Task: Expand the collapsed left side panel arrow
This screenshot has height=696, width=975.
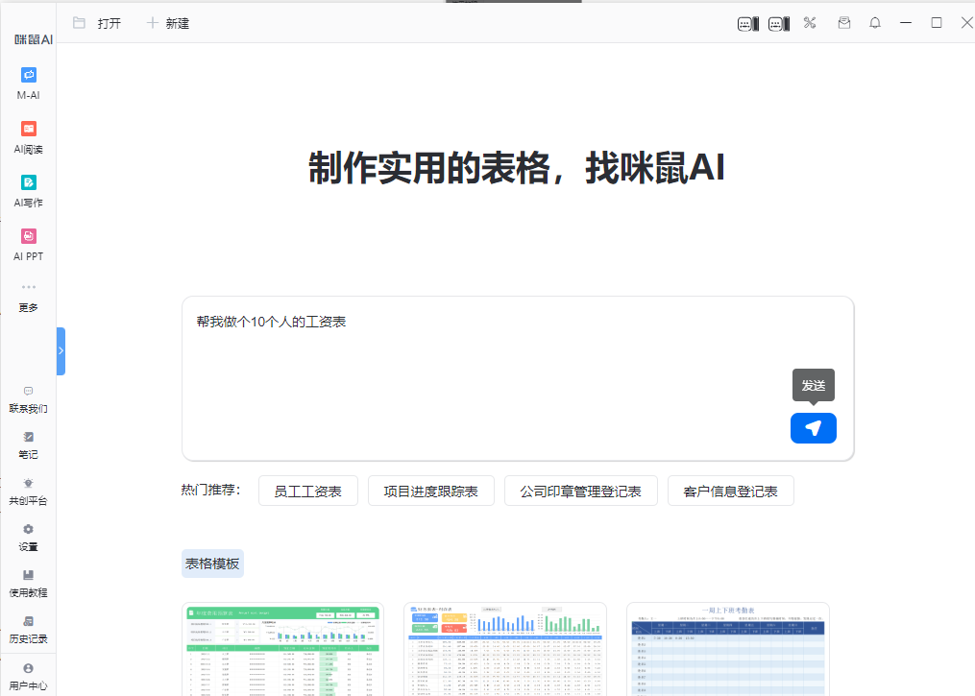Action: point(61,350)
